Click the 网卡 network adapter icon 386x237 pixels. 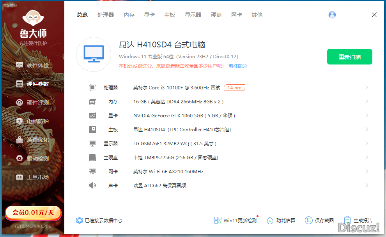(x=92, y=171)
